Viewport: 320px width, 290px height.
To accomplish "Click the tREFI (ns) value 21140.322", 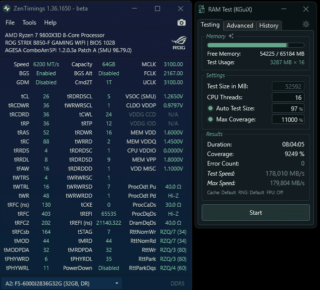I will tap(109, 223).
